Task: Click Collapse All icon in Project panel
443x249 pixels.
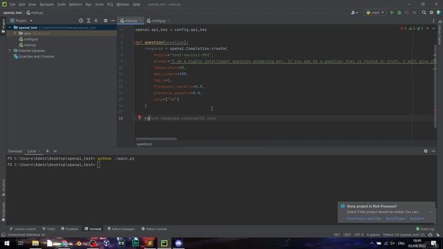Action: [96, 21]
